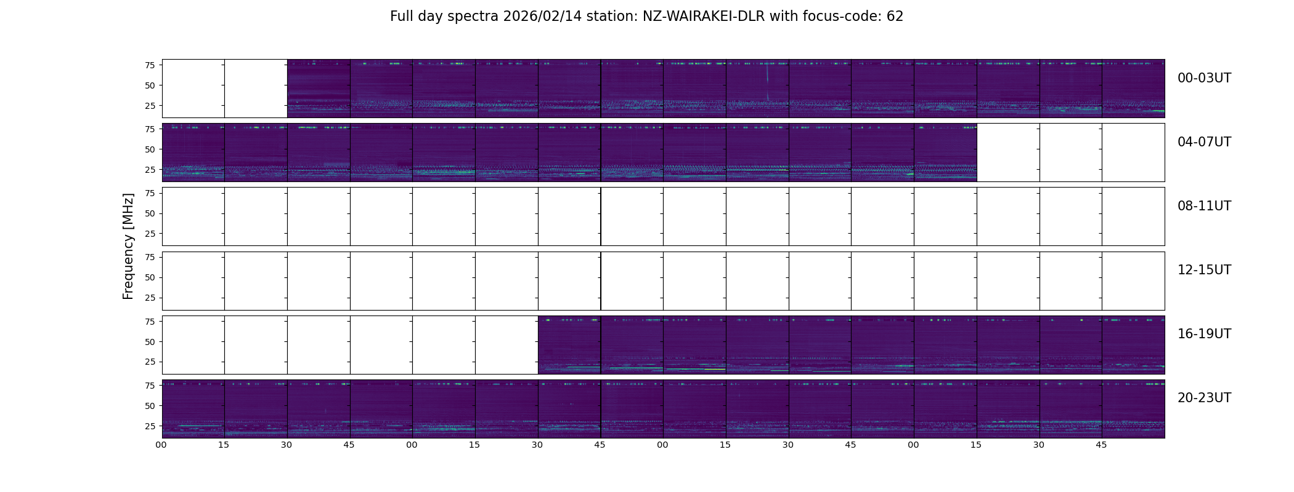Image resolution: width=1294 pixels, height=492 pixels.
Task: Select the 16-19UT row label
Action: pos(1204,334)
